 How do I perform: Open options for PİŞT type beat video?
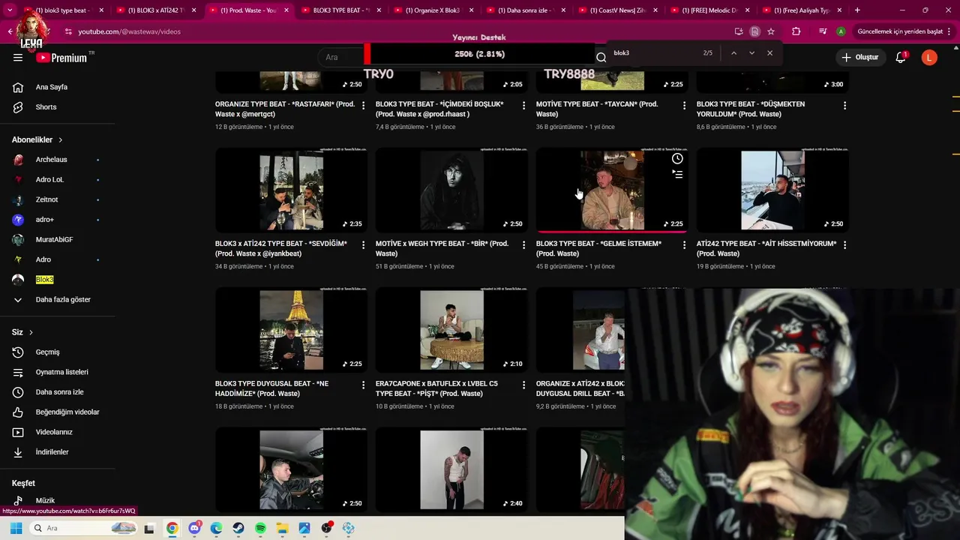pos(523,385)
